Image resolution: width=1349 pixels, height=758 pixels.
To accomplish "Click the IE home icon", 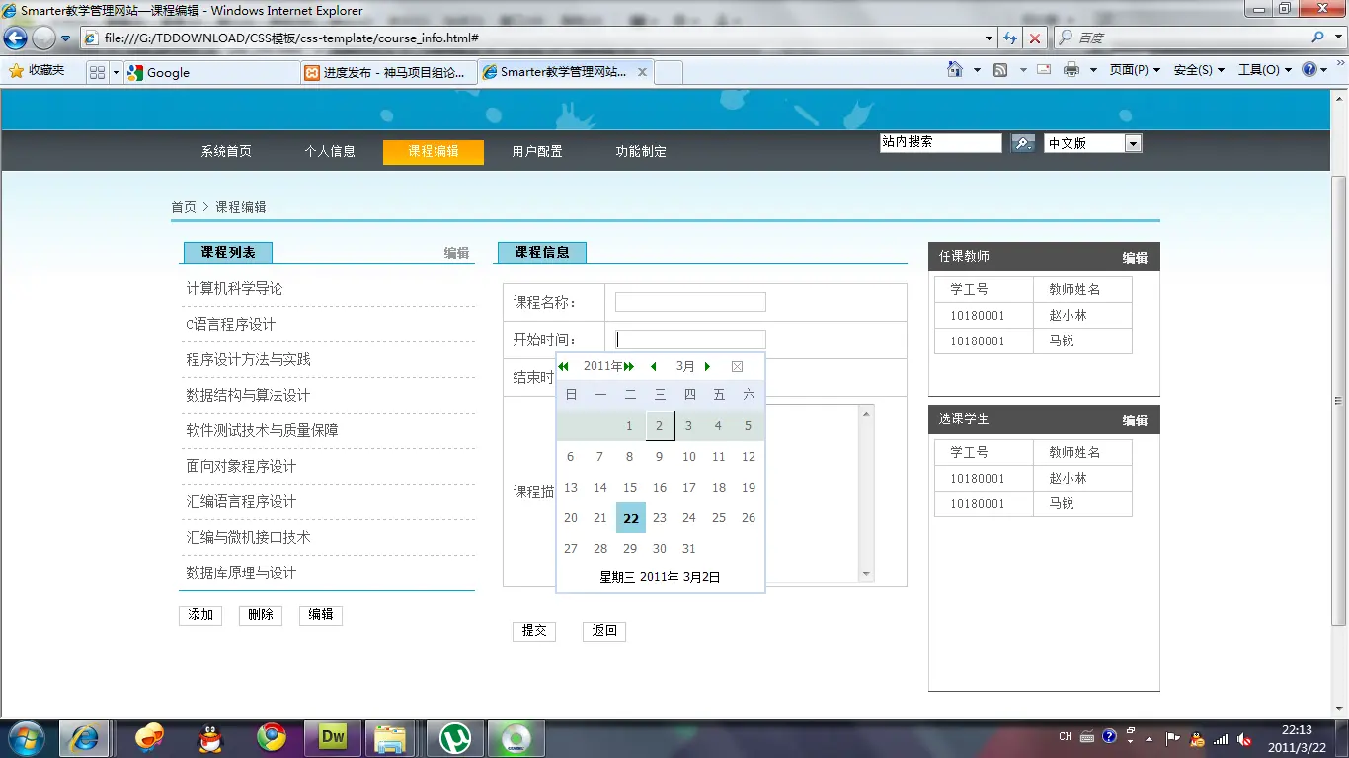I will [954, 70].
